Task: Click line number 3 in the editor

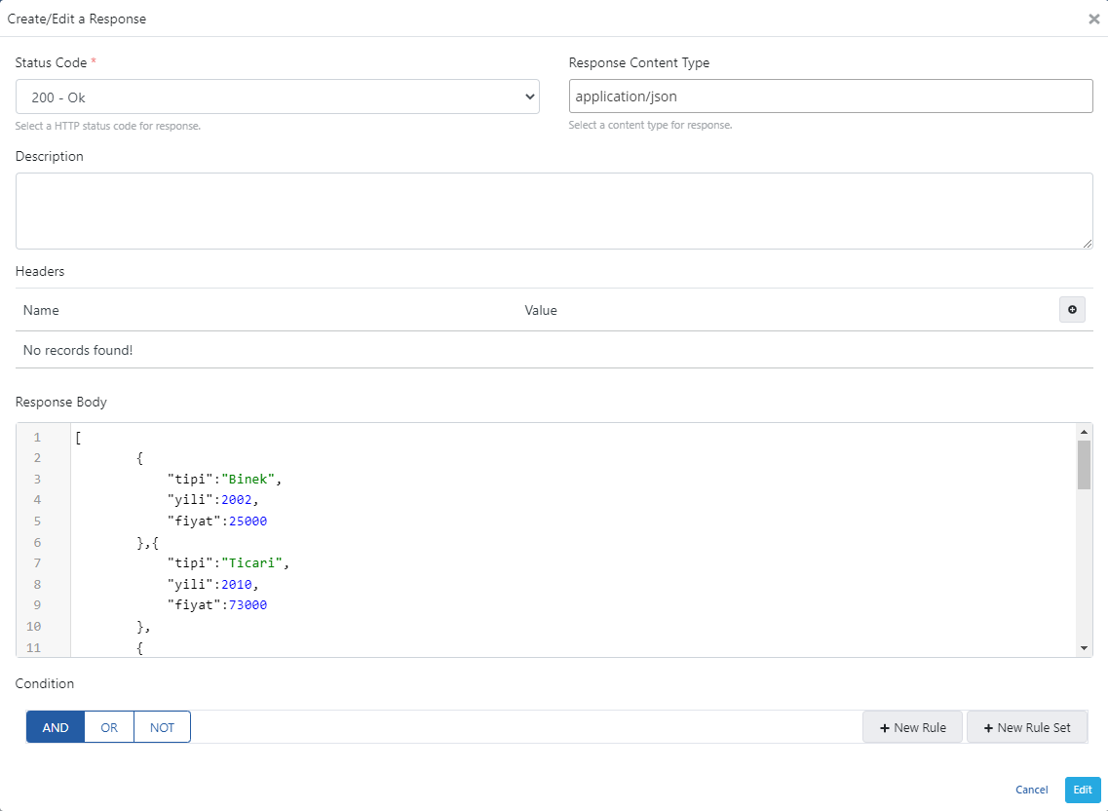Action: 37,479
